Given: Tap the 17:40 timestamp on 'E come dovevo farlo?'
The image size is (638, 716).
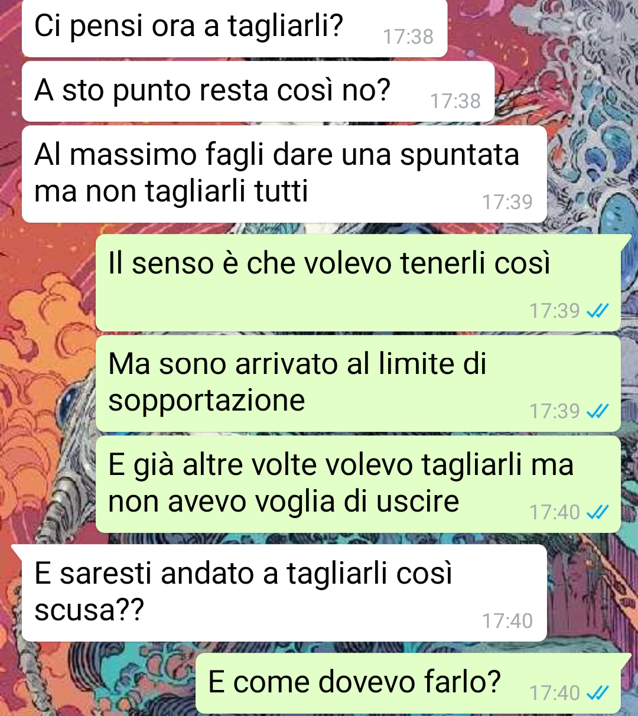Looking at the screenshot, I should pyautogui.click(x=555, y=693).
